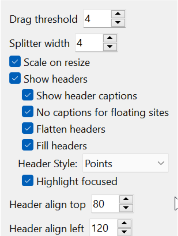
Task: Toggle the Fill headers checkbox
Action: [28, 145]
